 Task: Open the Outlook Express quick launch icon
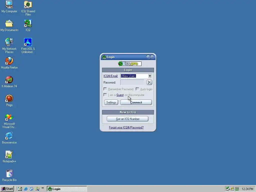[x=31, y=189]
